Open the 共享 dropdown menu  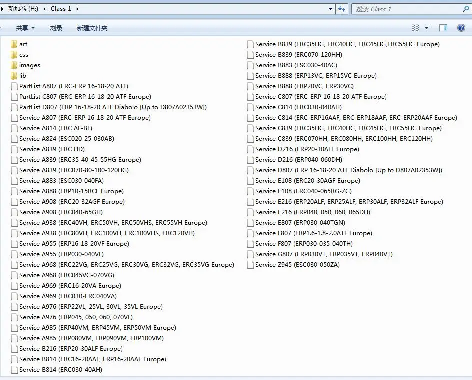pos(25,28)
